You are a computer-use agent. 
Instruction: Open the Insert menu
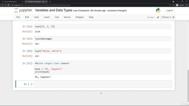click(x=47, y=17)
